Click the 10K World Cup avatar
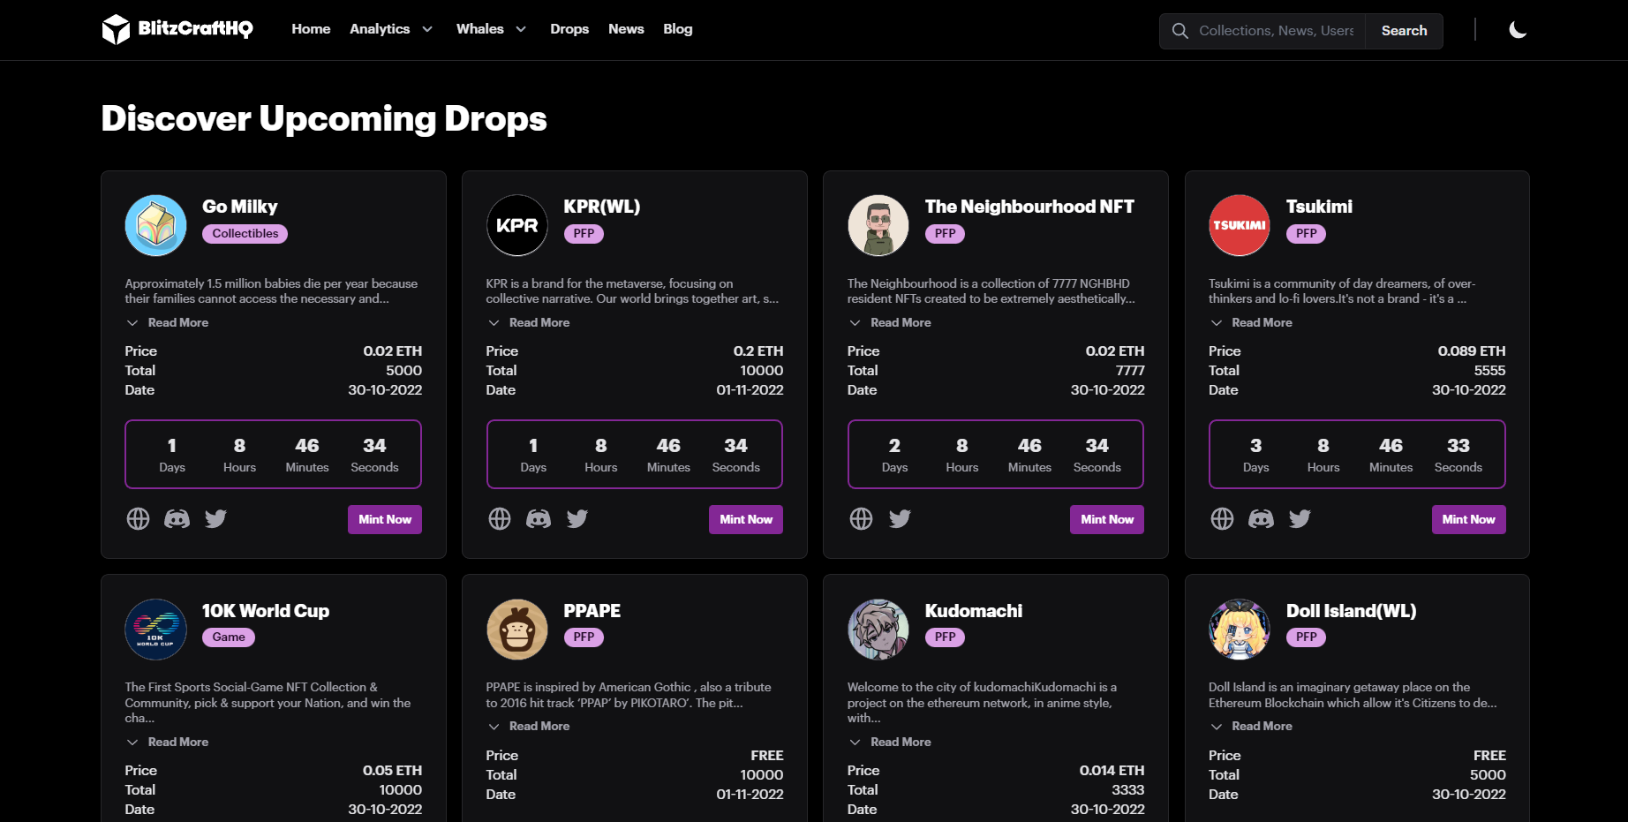Viewport: 1628px width, 822px height. point(156,630)
